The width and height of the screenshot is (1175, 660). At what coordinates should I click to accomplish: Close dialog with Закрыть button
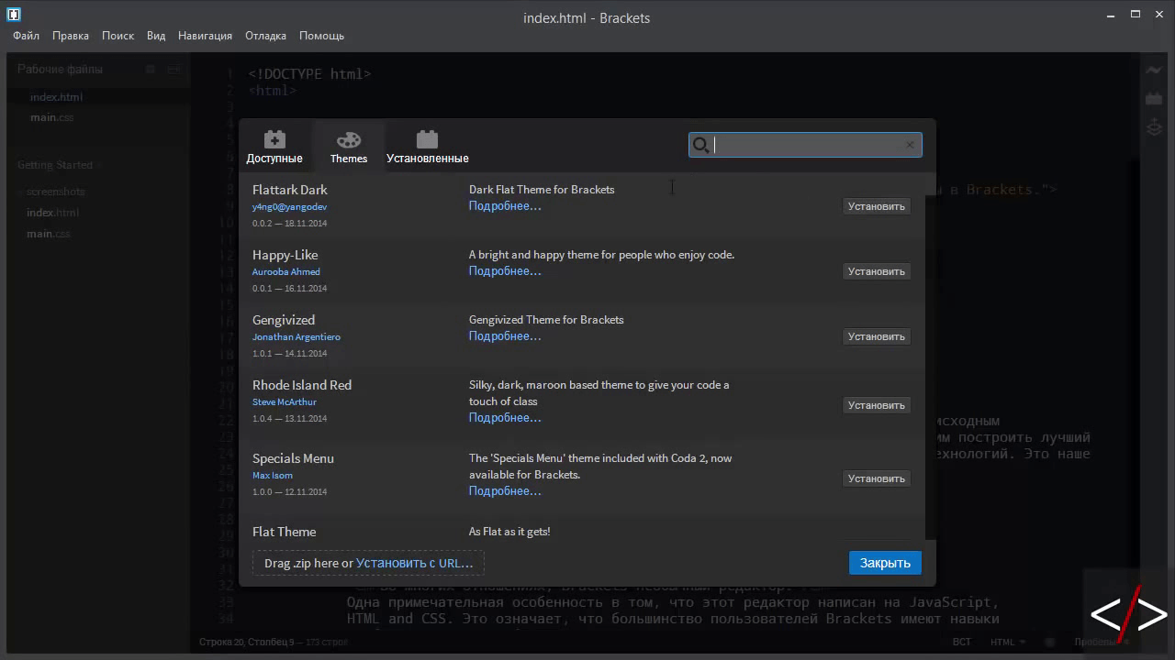[885, 563]
